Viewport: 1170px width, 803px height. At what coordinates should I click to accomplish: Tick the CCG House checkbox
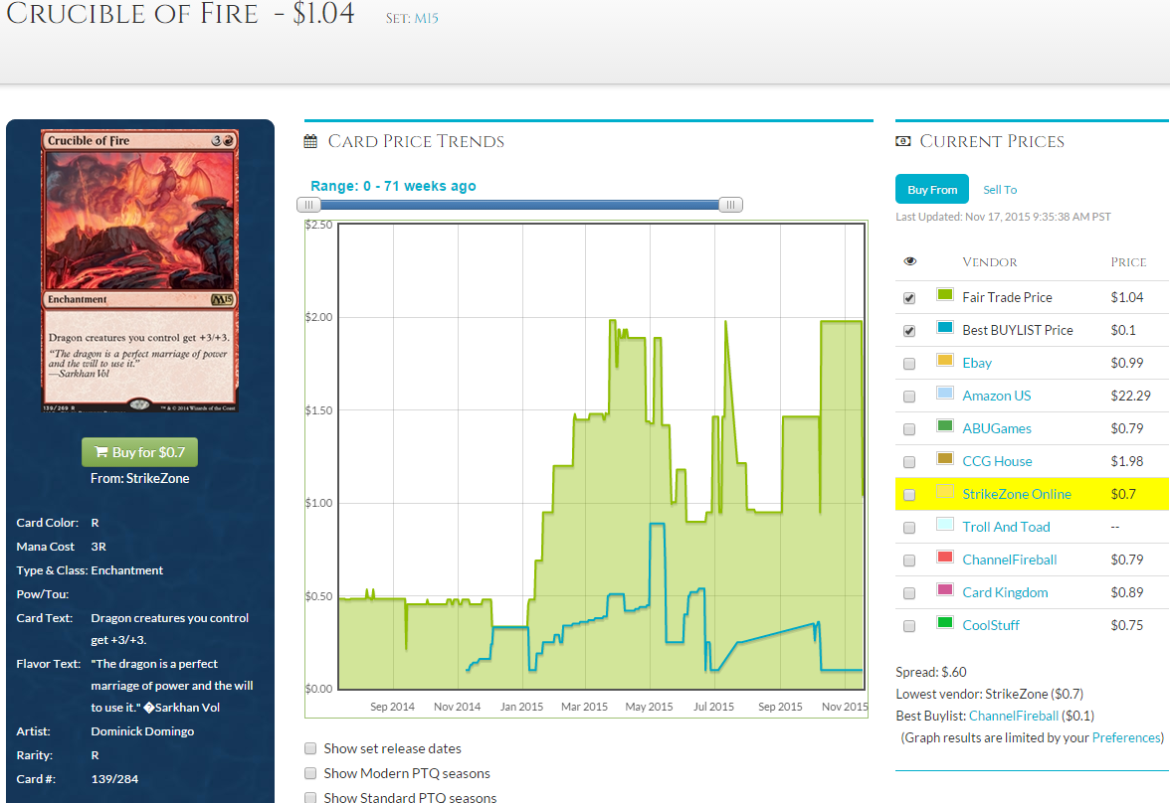[x=909, y=461]
